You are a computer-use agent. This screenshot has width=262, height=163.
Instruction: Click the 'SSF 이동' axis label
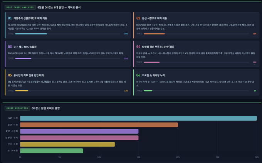(x=13, y=118)
